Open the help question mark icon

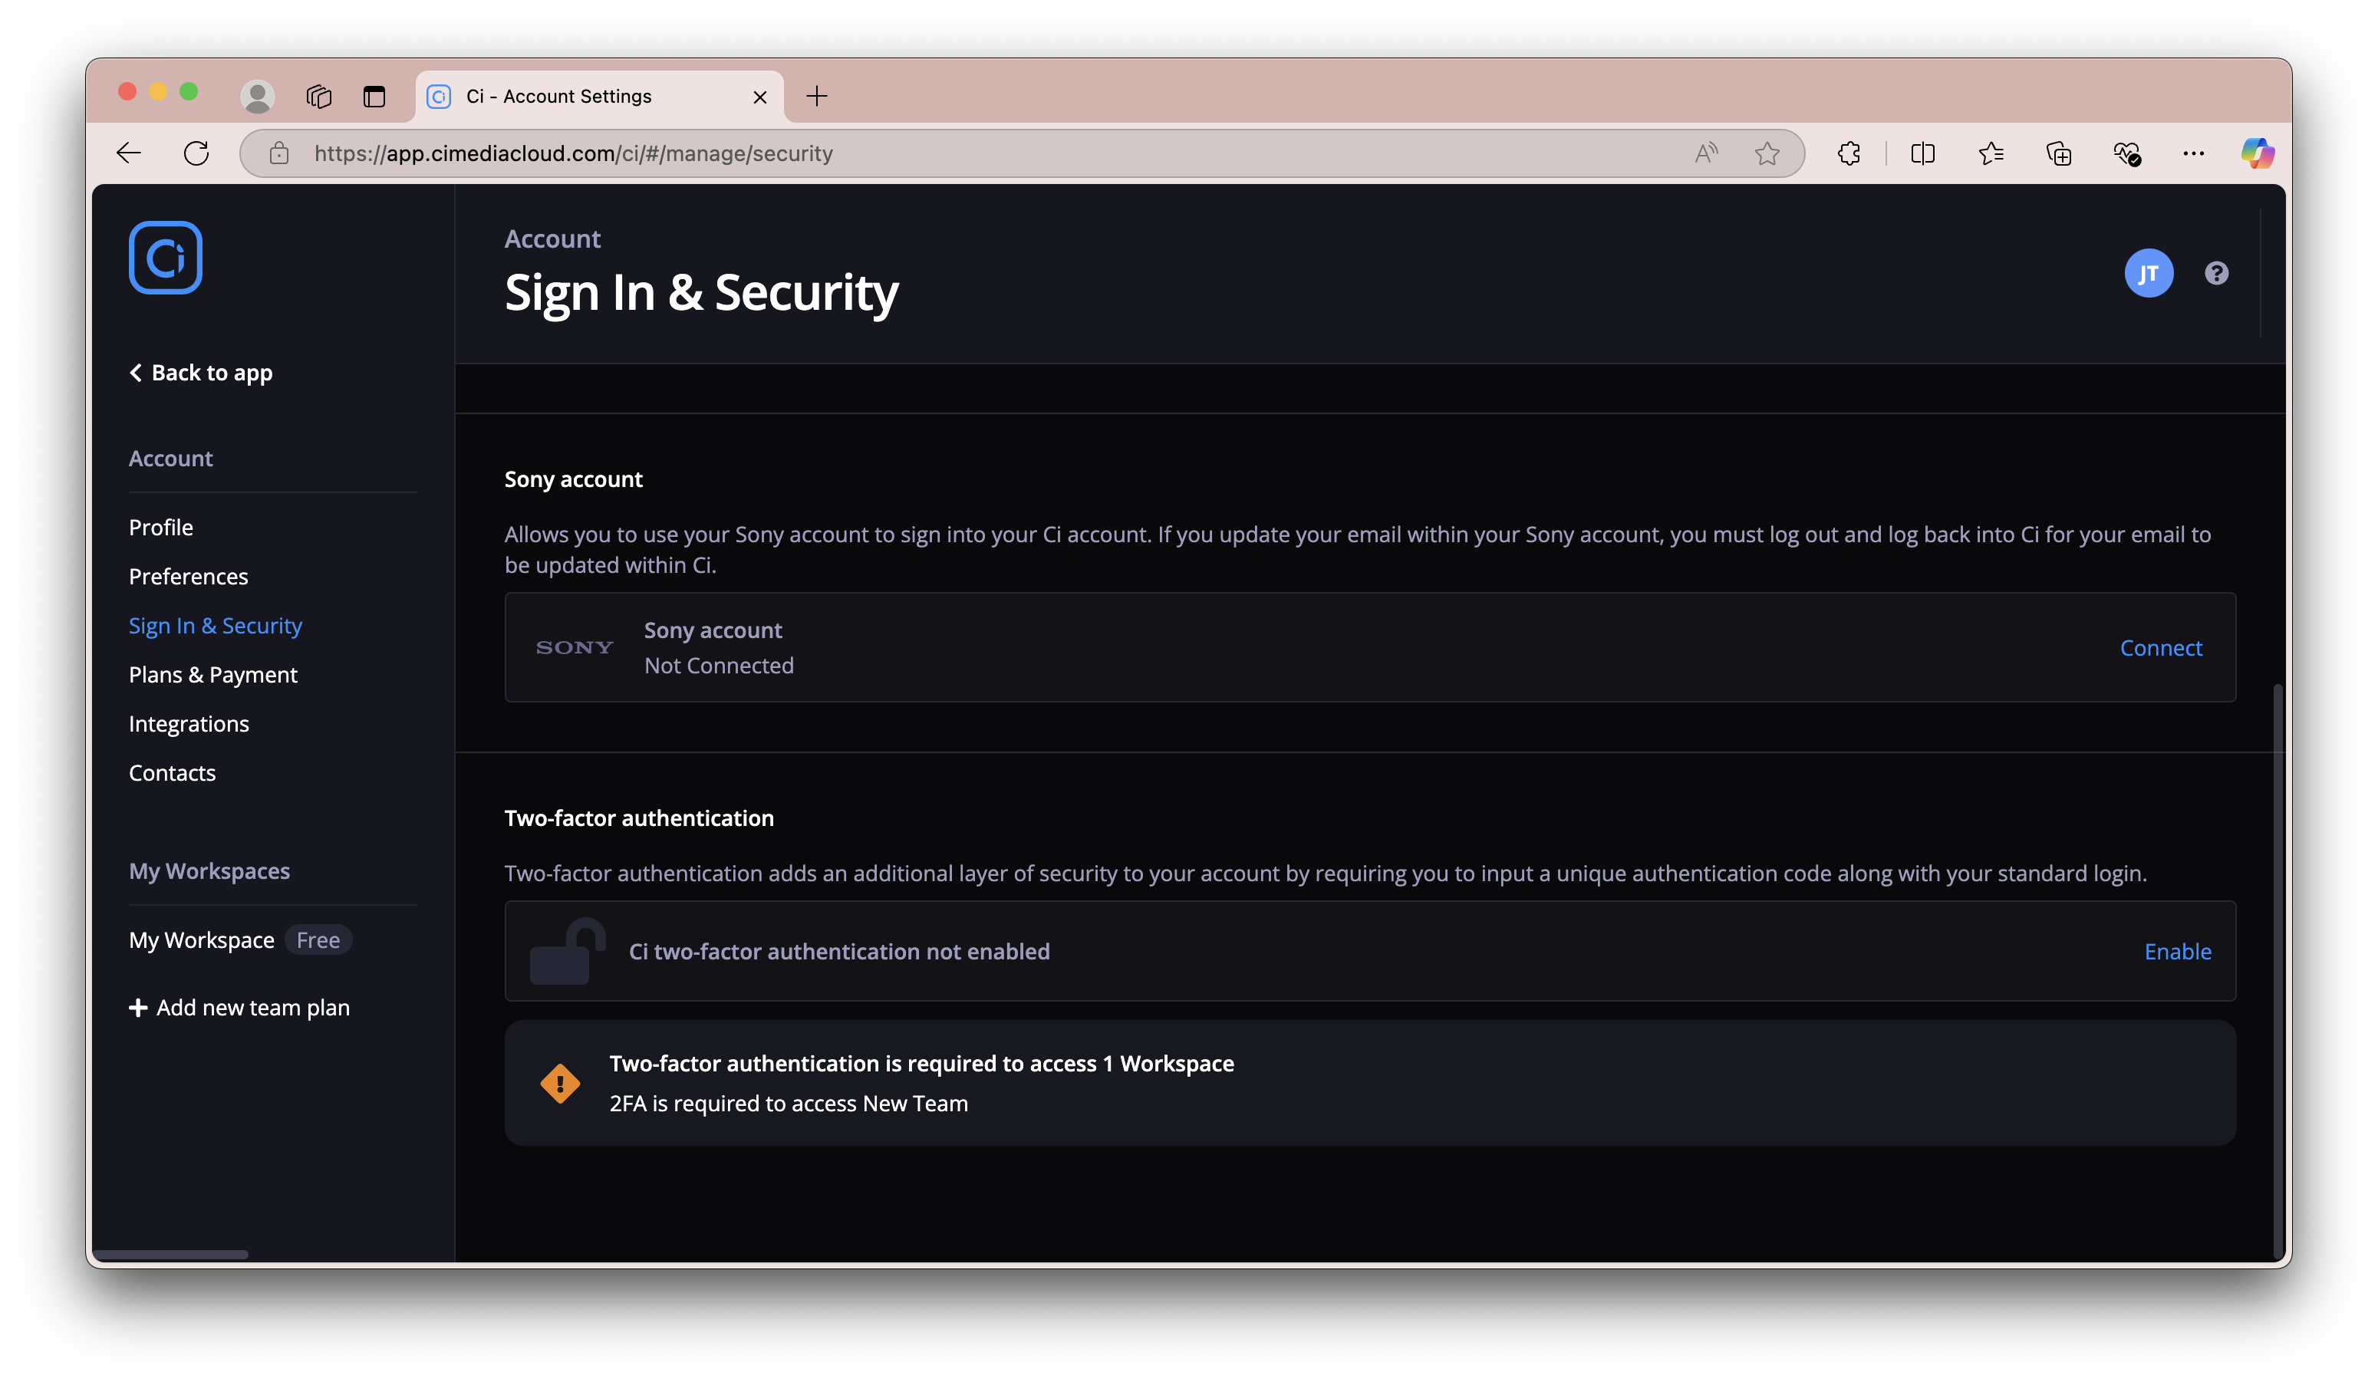(x=2217, y=274)
